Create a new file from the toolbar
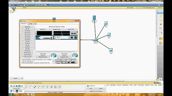172x96 pixels. (x=10, y=5)
